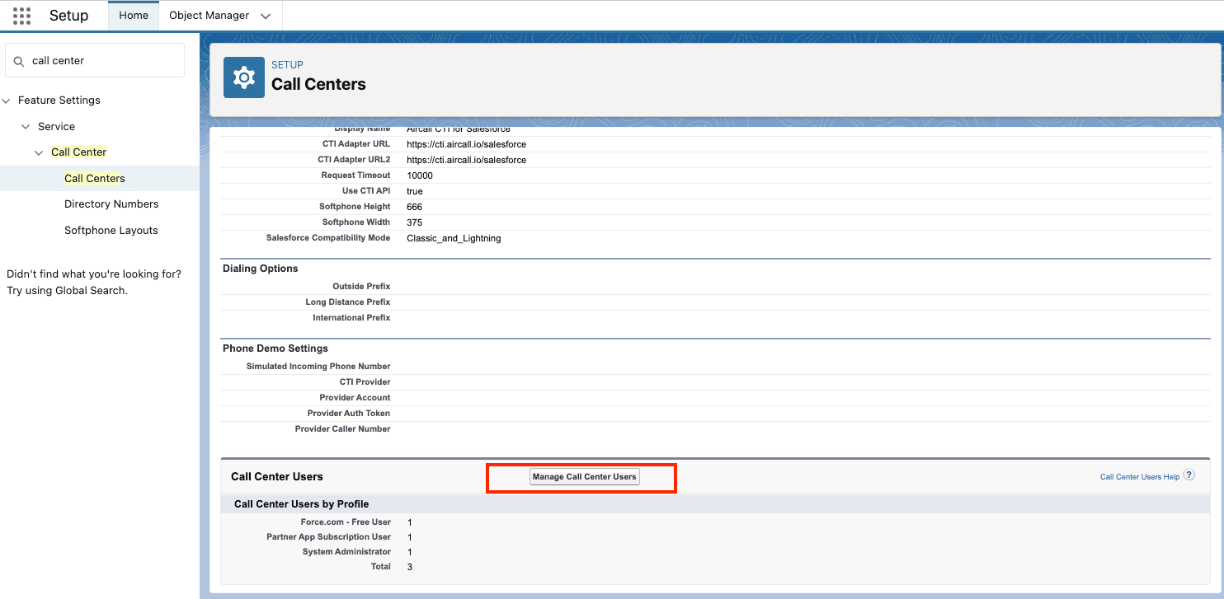The width and height of the screenshot is (1224, 599).
Task: Open Softphone Layouts in the sidebar
Action: pos(111,231)
